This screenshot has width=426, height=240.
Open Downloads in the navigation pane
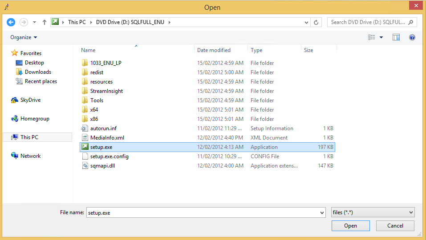click(x=33, y=72)
